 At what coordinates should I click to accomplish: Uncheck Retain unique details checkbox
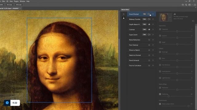coord(160,104)
